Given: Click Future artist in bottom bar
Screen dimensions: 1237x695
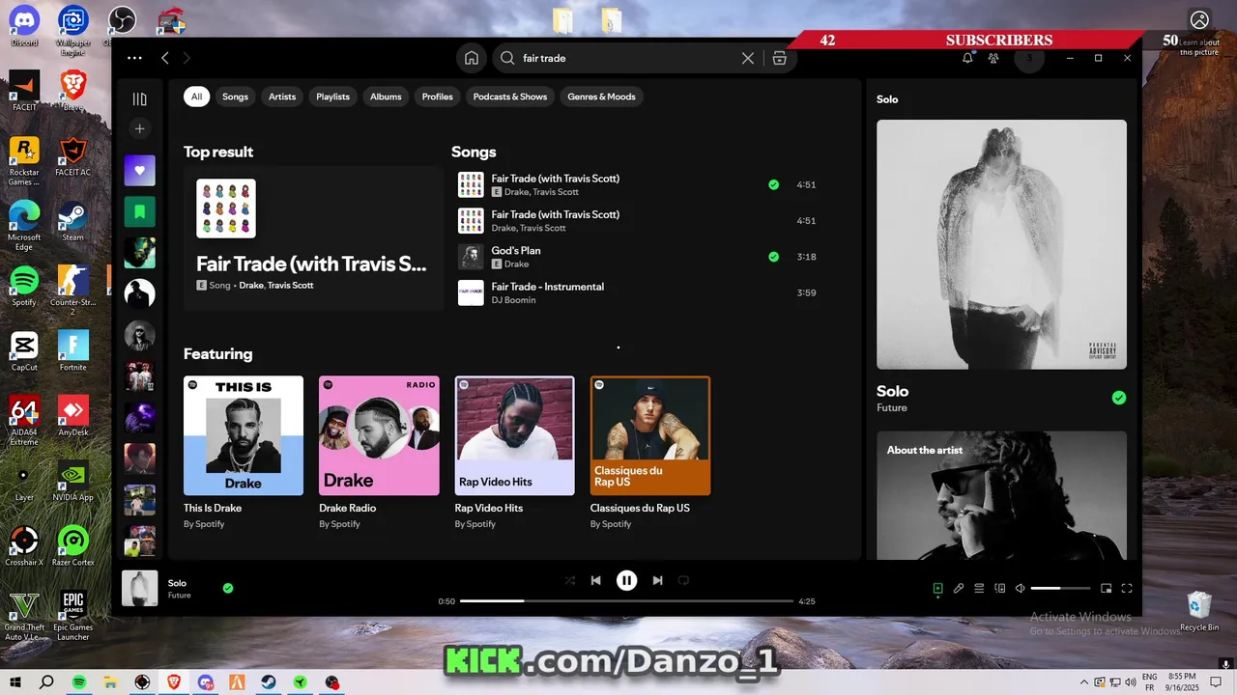Looking at the screenshot, I should (179, 596).
